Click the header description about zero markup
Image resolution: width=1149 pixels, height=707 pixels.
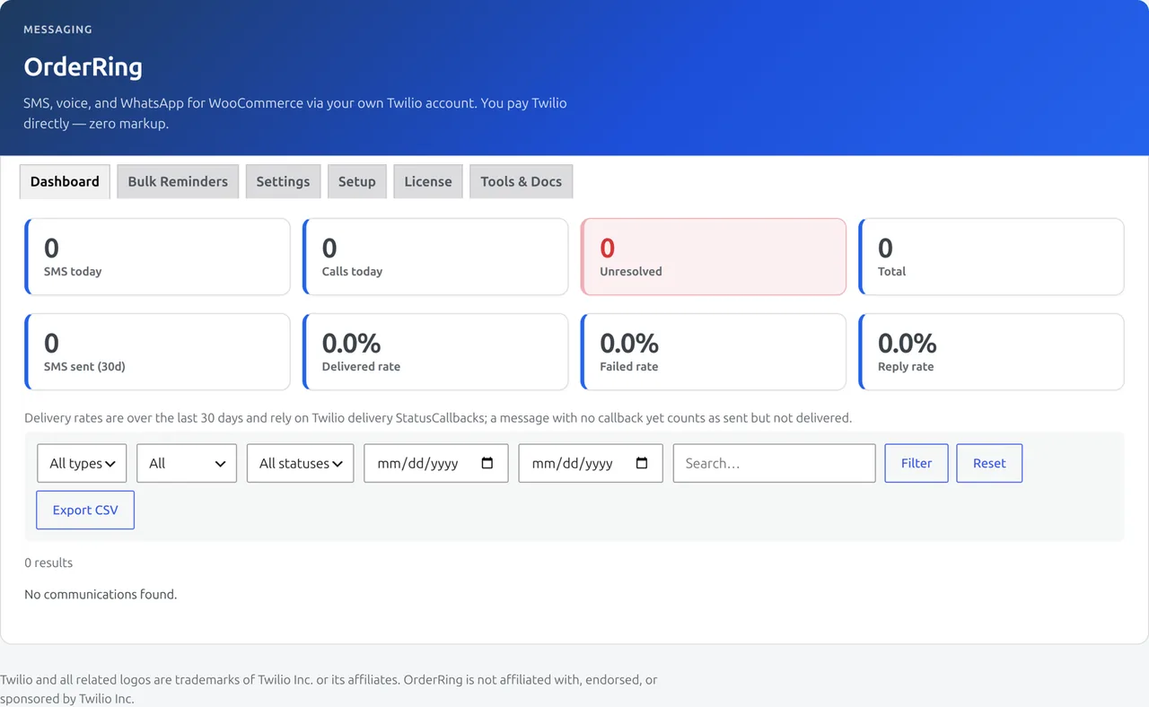[x=295, y=113]
